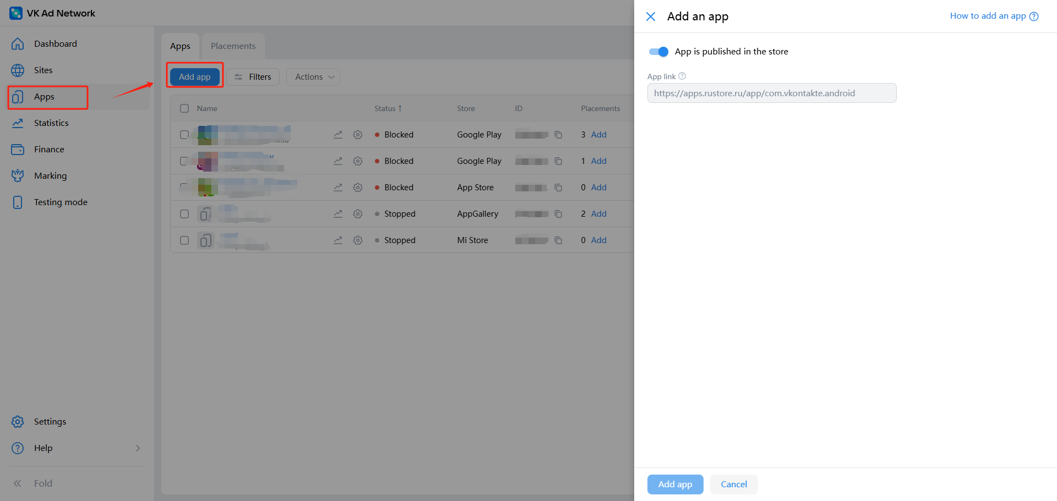Select the Mi Store app row checkbox
Screen dimensions: 1057x501
click(184, 240)
